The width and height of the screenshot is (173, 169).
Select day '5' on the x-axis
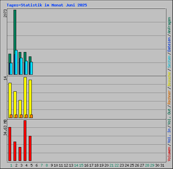pos(31,165)
